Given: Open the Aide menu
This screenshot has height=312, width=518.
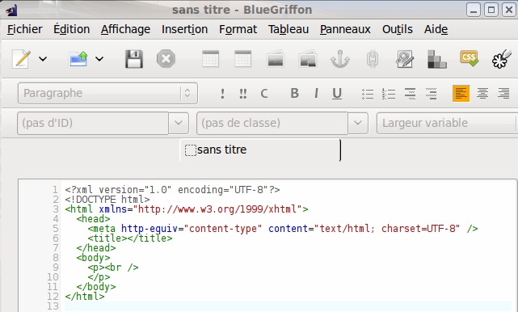Looking at the screenshot, I should pyautogui.click(x=436, y=29).
